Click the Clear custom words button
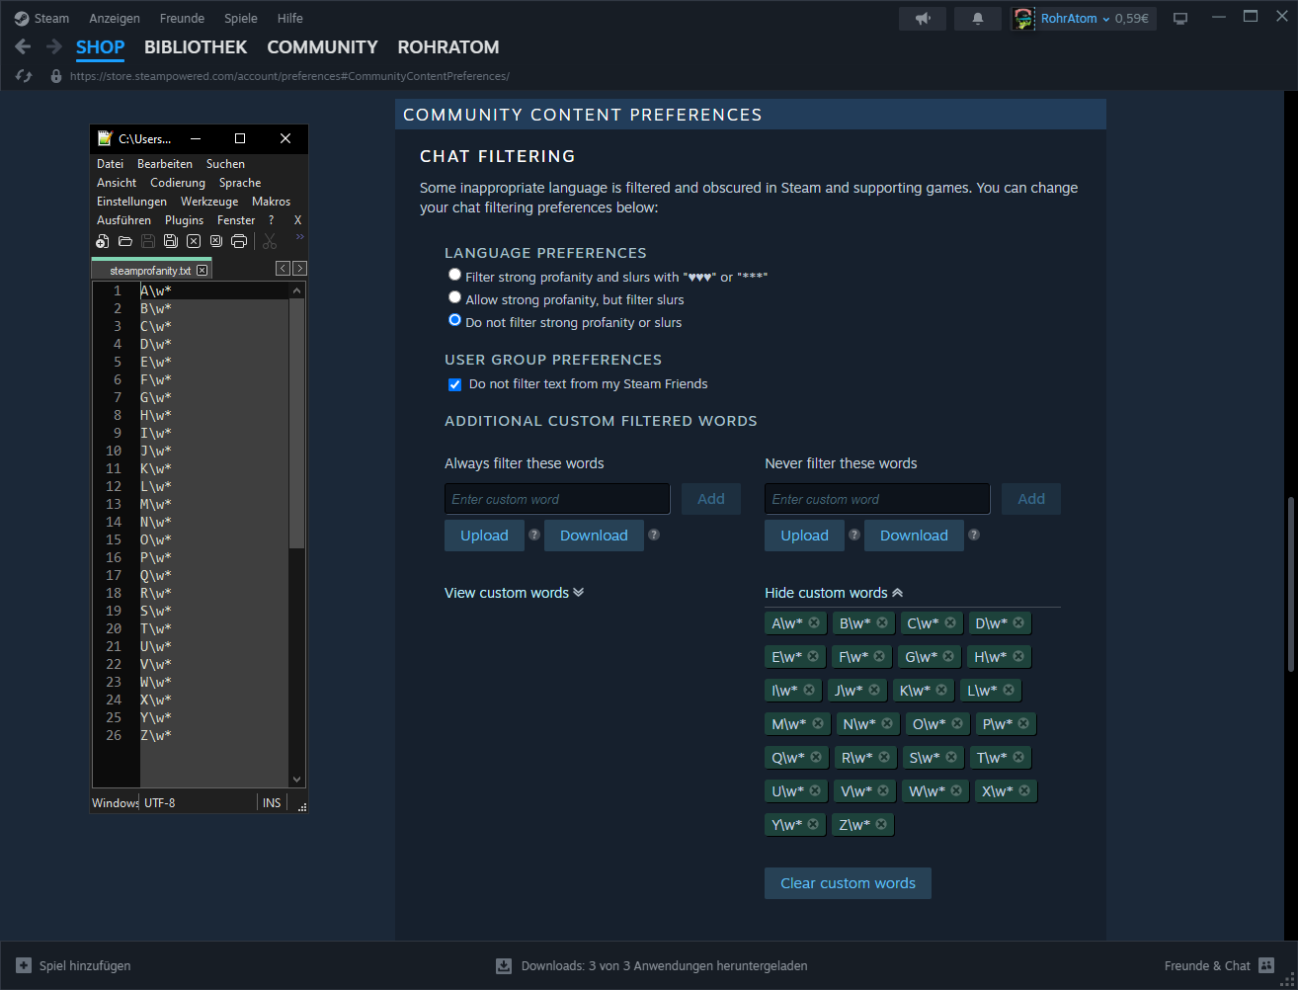Screen dimensions: 1298x990 (848, 883)
